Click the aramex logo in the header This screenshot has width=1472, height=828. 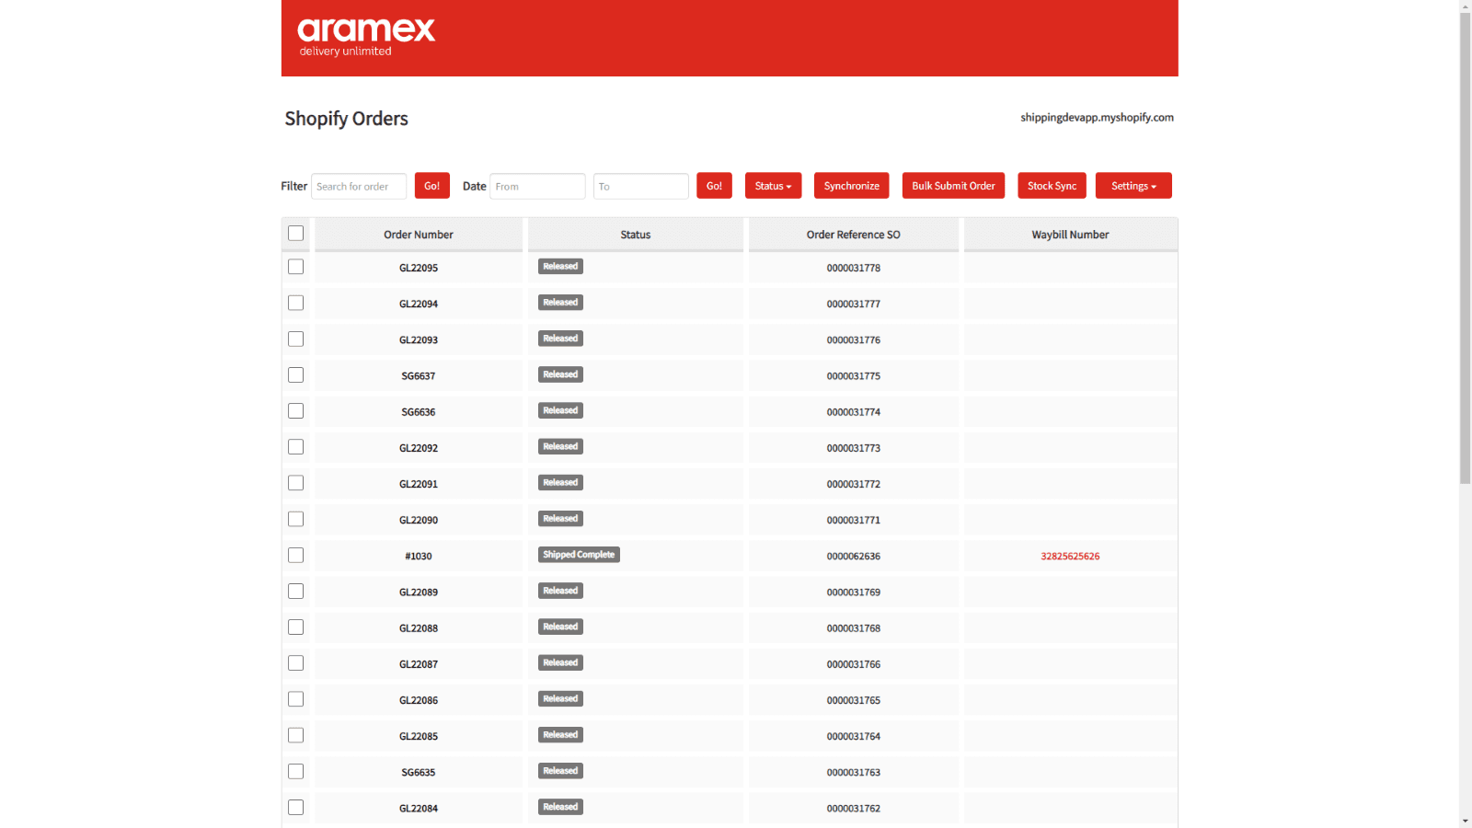[x=364, y=33]
